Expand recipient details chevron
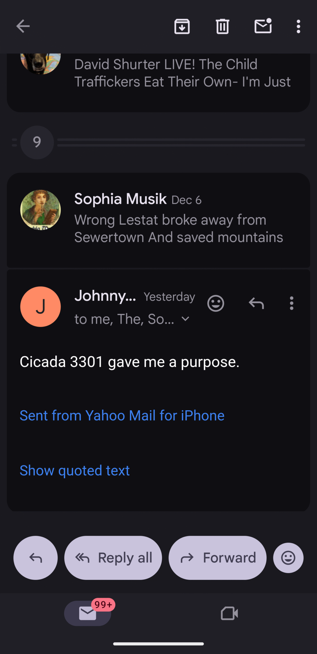Image resolution: width=317 pixels, height=654 pixels. pos(185,319)
